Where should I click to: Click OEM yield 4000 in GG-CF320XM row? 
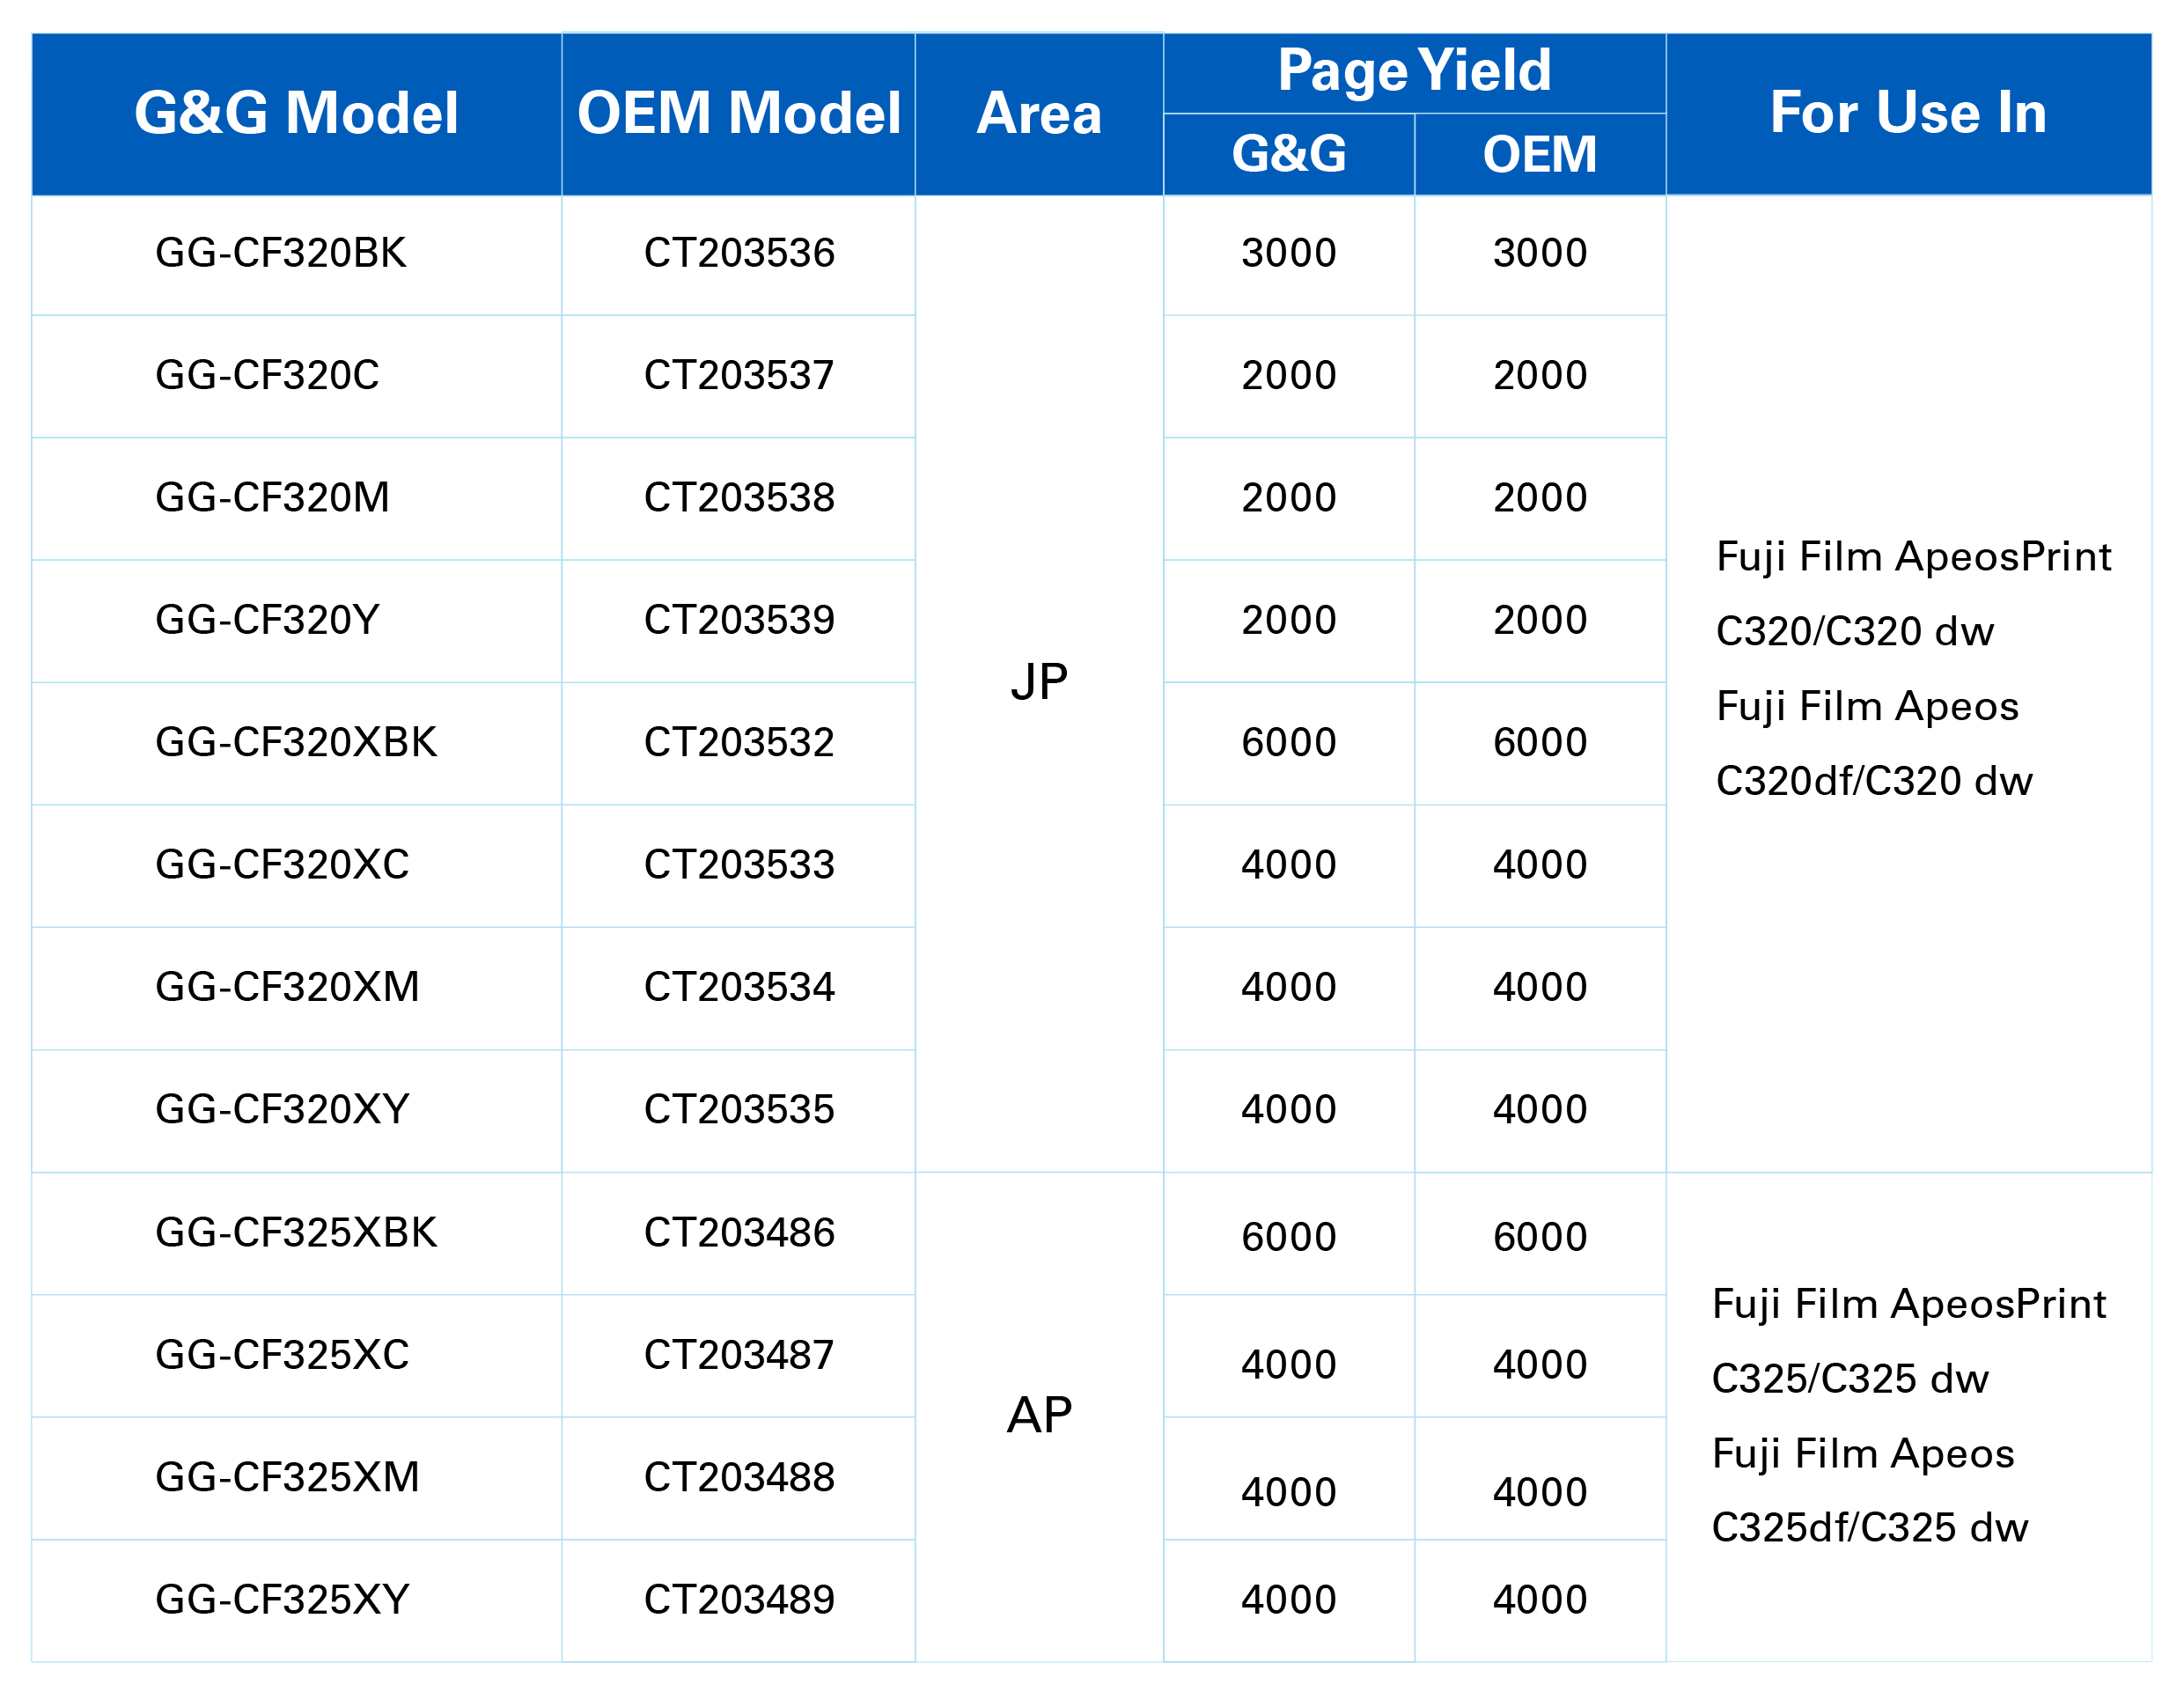[1540, 987]
